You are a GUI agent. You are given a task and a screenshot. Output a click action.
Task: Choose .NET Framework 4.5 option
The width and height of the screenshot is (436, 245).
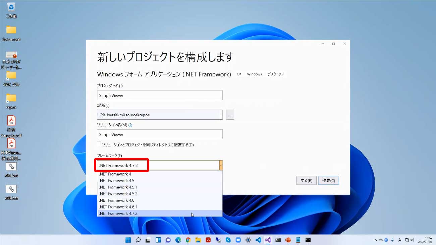[x=117, y=181]
